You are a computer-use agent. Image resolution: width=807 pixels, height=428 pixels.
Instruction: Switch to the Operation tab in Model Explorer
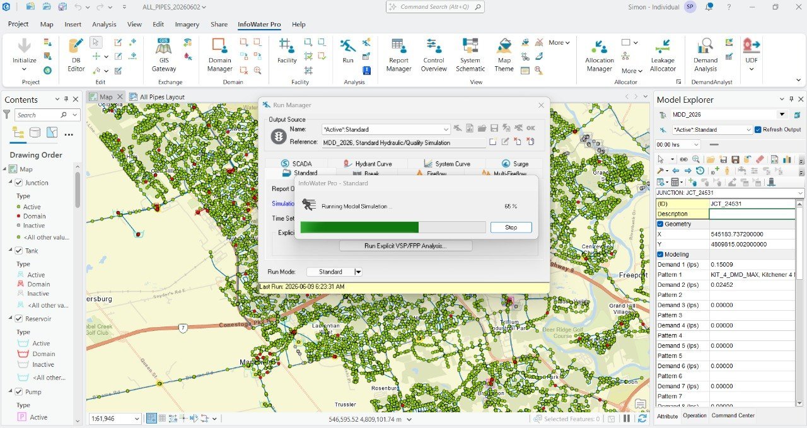(695, 416)
